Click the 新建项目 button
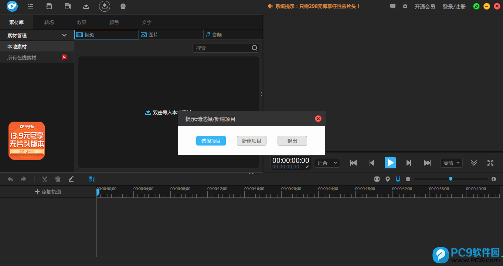The image size is (503, 266). pyautogui.click(x=252, y=141)
